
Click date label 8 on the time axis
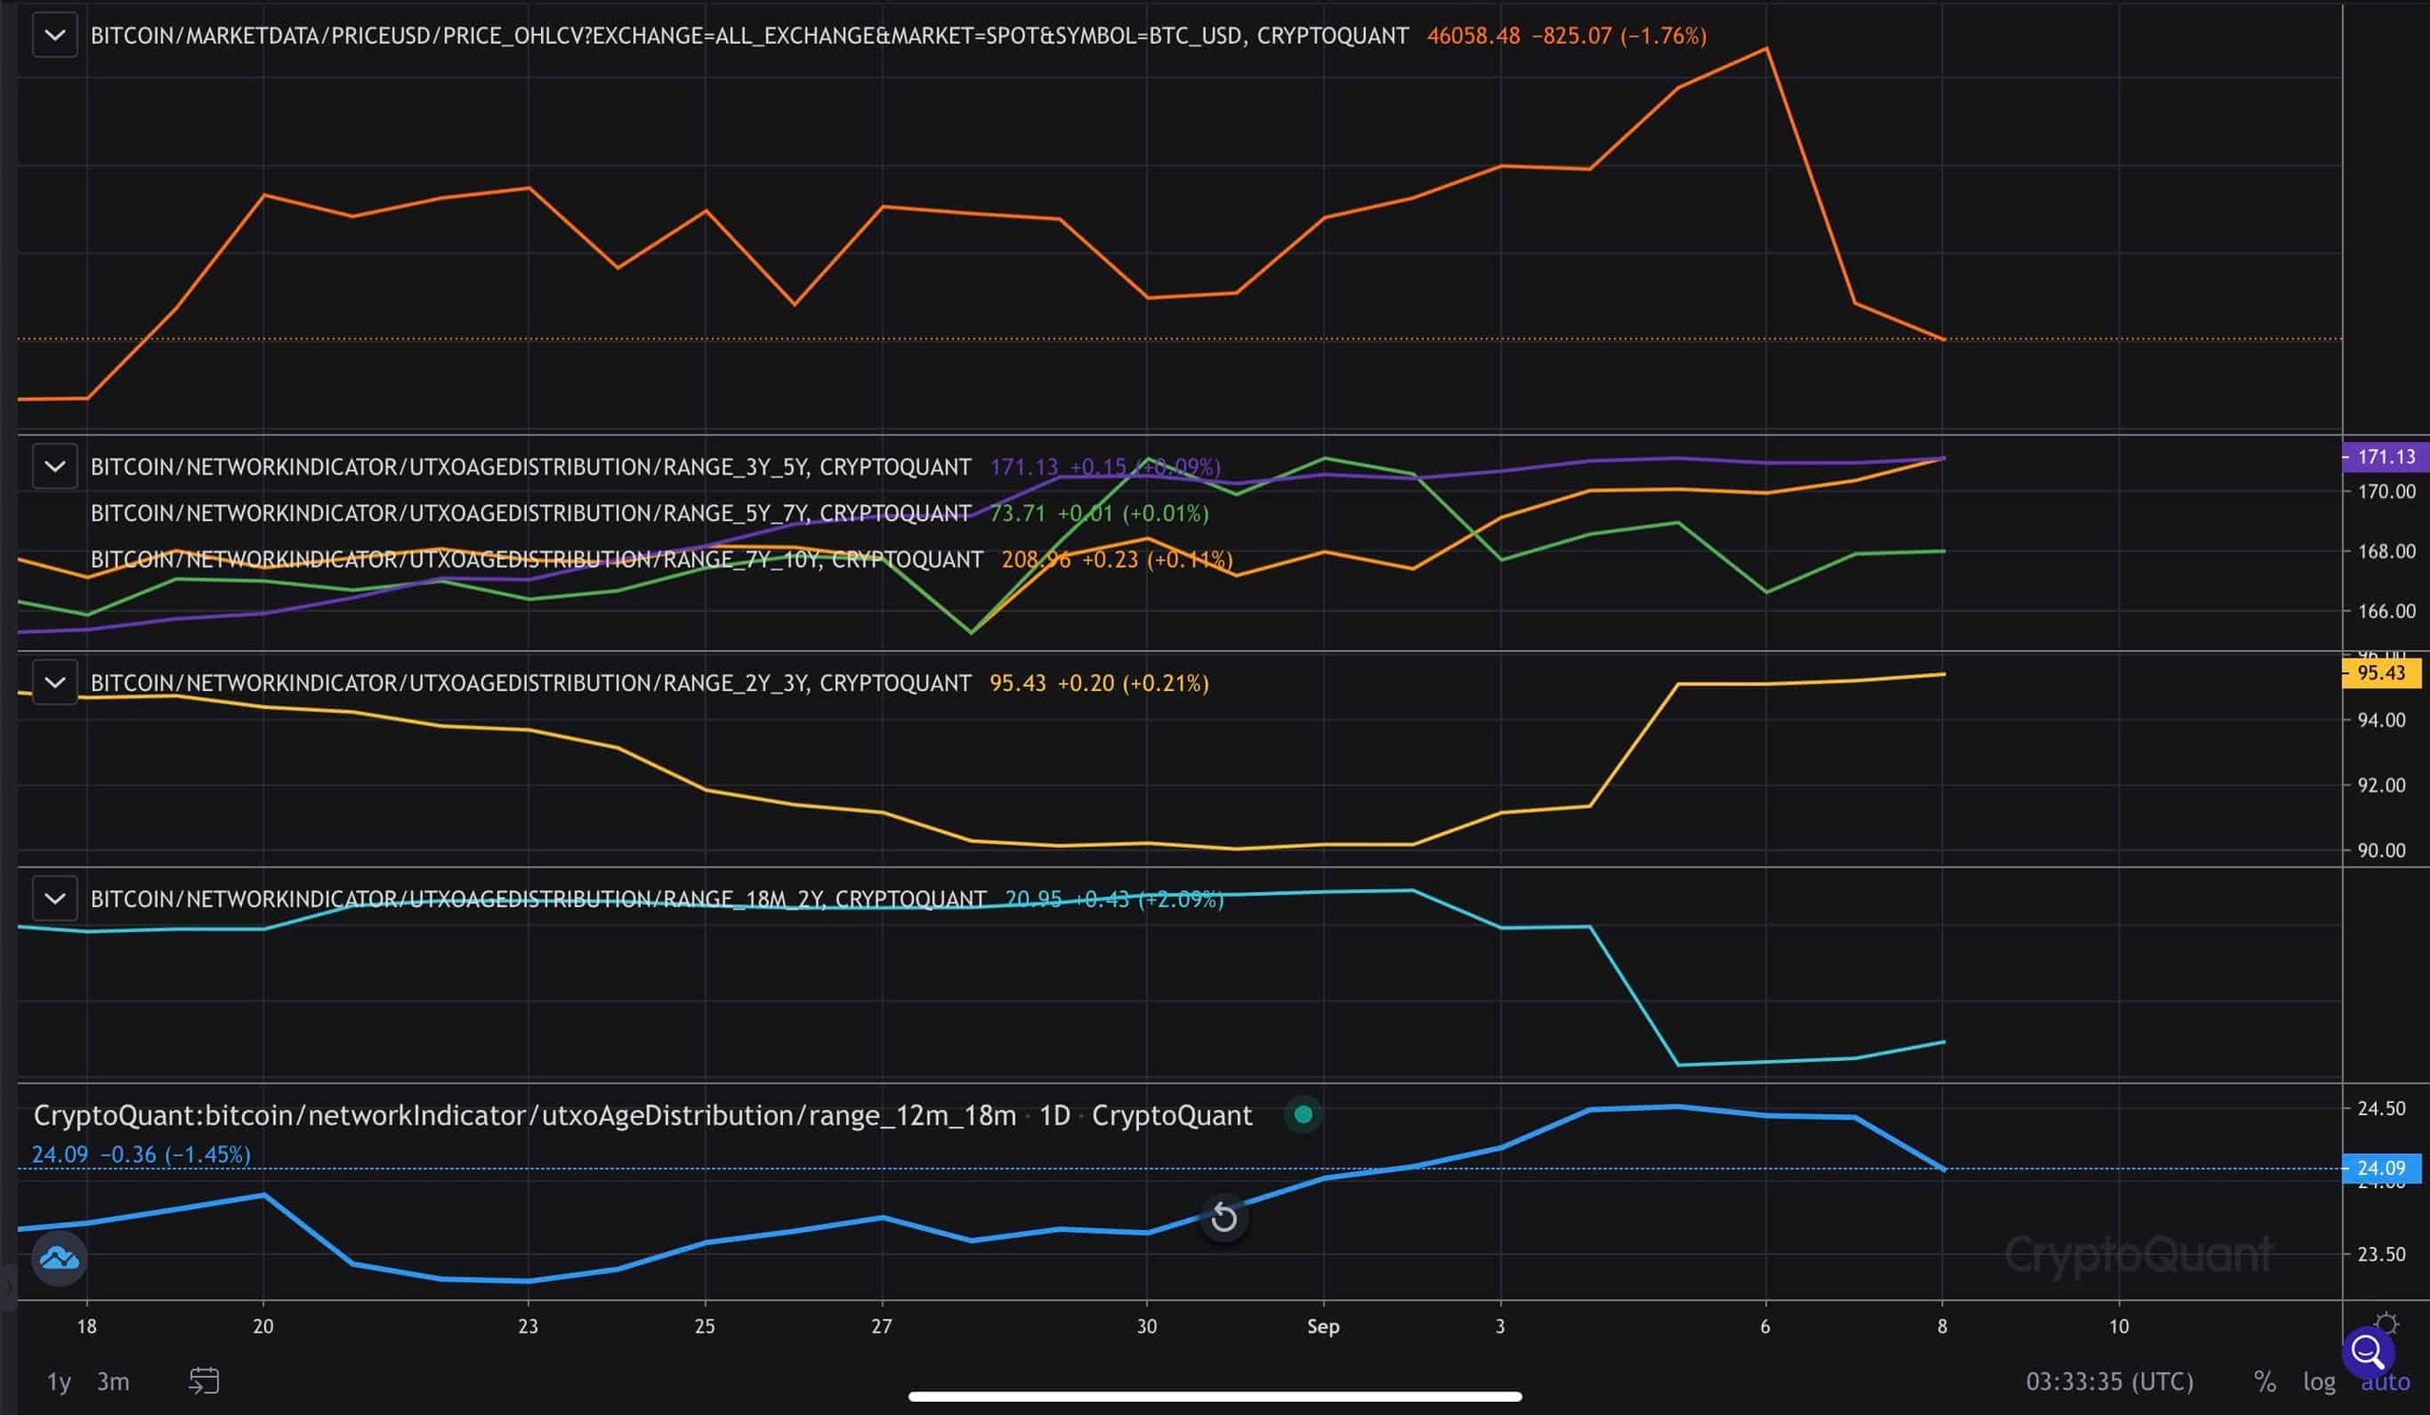[x=1942, y=1327]
